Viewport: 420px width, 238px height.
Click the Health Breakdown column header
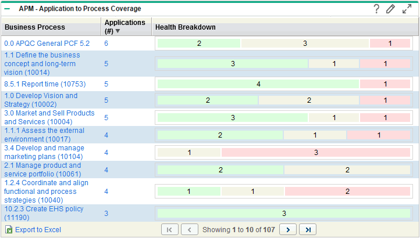(186, 27)
